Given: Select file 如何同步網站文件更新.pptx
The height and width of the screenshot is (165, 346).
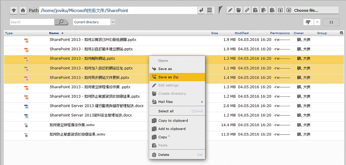Looking at the screenshot, I should coord(89,77).
